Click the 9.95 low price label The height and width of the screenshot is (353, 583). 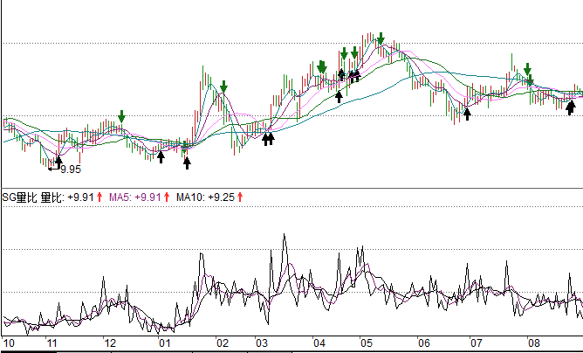[71, 170]
